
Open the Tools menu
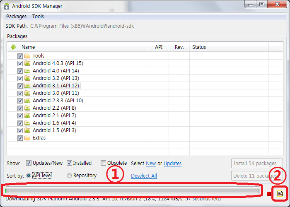(x=38, y=17)
